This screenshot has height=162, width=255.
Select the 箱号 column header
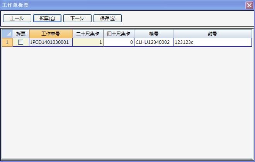coord(153,34)
